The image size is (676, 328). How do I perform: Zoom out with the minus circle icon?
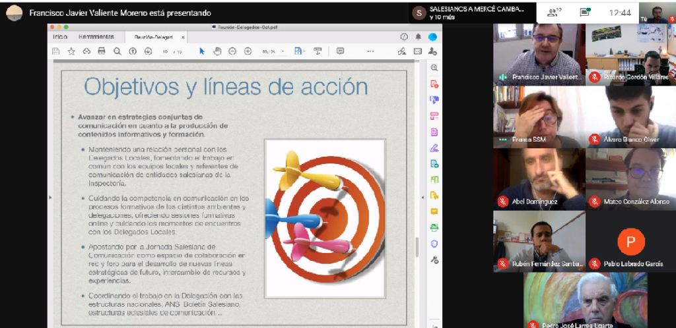232,51
